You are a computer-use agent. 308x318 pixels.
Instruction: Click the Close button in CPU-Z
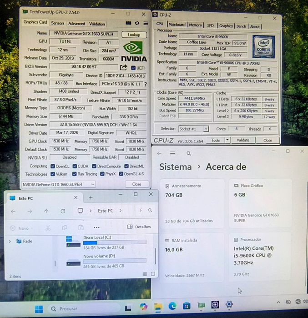click(268, 140)
